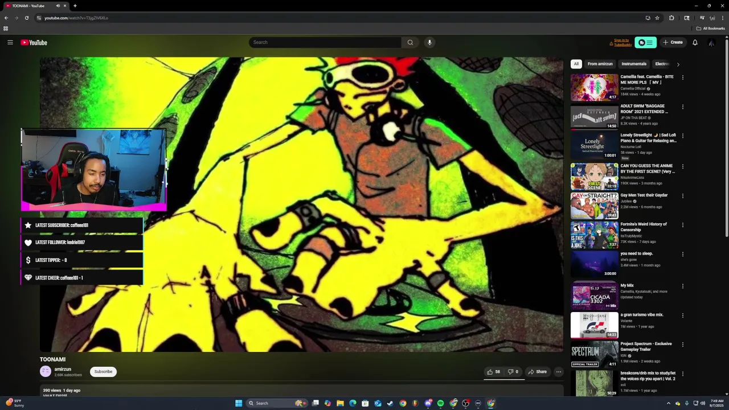Click the Share button
The image size is (729, 410).
point(537,372)
